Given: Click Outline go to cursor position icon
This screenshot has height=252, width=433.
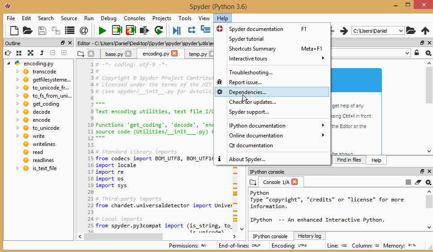Looking at the screenshot, I should (8, 53).
